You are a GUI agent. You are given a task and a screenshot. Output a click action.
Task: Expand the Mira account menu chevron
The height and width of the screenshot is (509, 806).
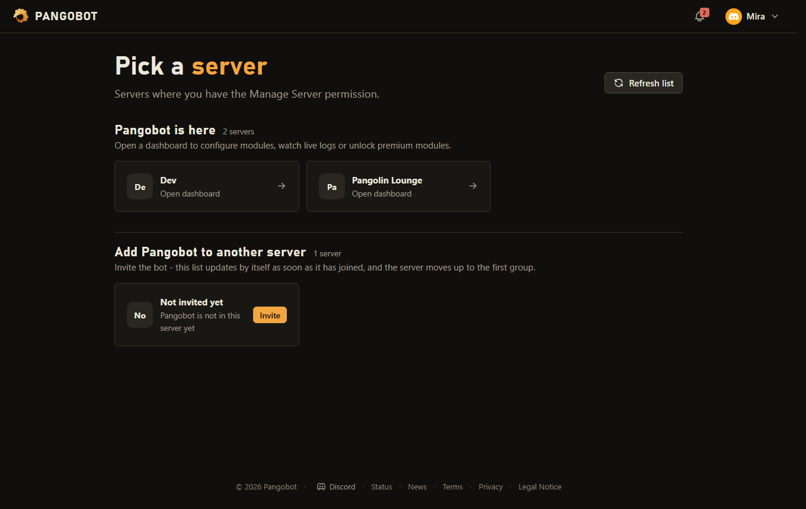pos(775,17)
